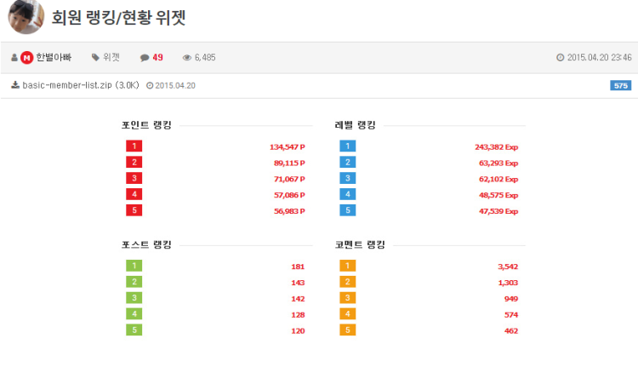This screenshot has width=638, height=367.
Task: Click the tag icon beside 위젯
Action: [95, 58]
